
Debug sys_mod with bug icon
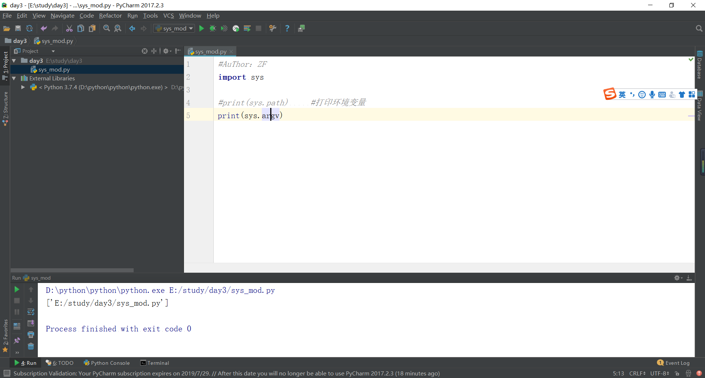213,28
